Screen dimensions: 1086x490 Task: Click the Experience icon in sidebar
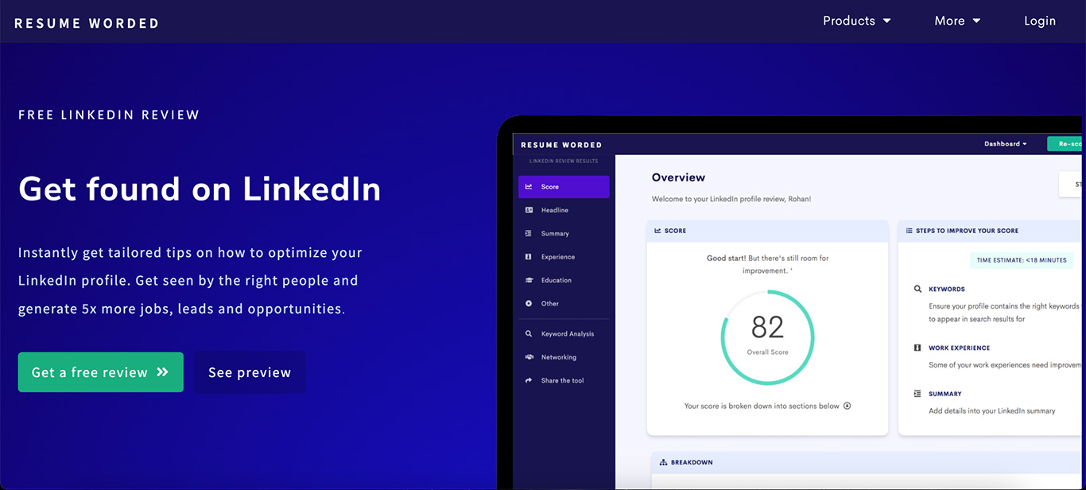pos(529,257)
